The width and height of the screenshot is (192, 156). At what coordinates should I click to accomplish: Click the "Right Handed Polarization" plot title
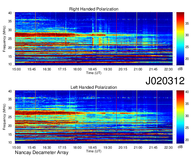coord(94,9)
